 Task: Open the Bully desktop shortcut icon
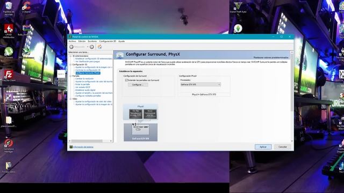pos(26,28)
